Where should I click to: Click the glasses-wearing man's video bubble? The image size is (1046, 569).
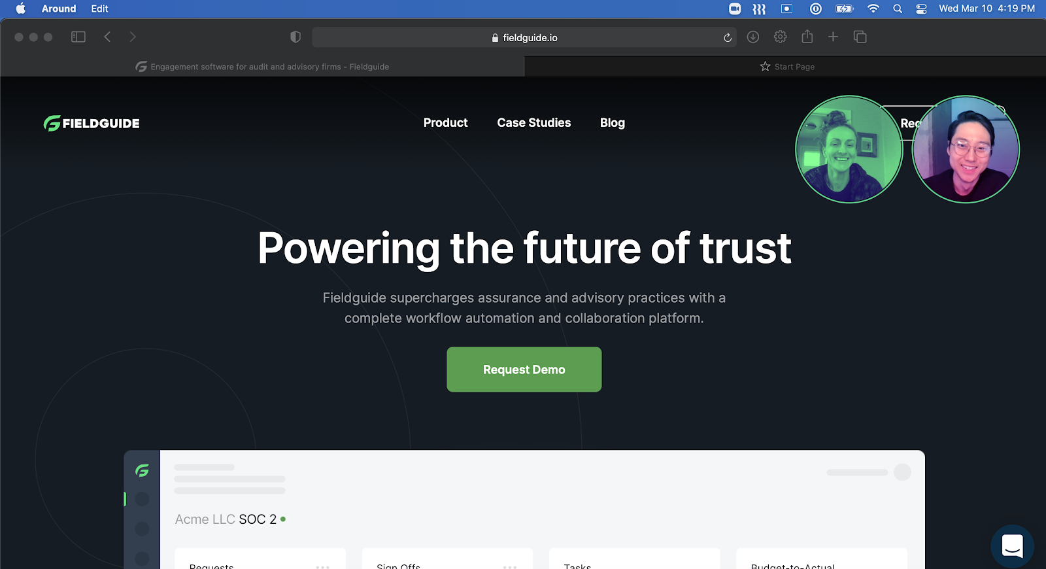[966, 150]
